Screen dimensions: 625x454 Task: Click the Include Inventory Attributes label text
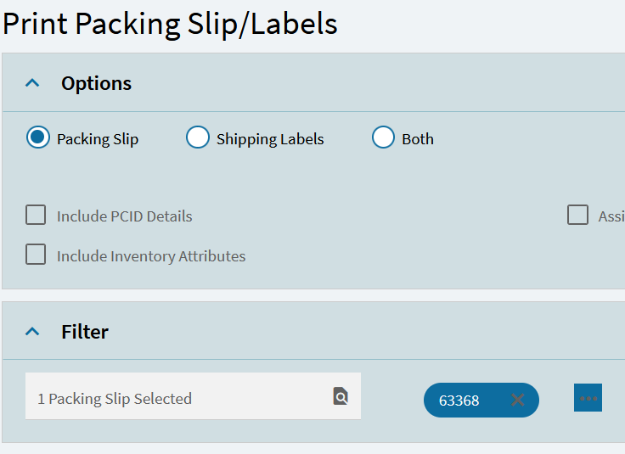click(x=151, y=256)
